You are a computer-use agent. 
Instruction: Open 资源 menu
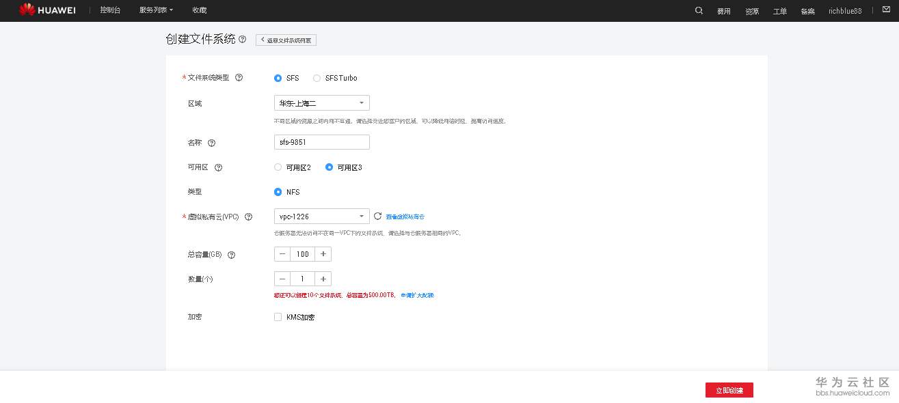pyautogui.click(x=751, y=11)
